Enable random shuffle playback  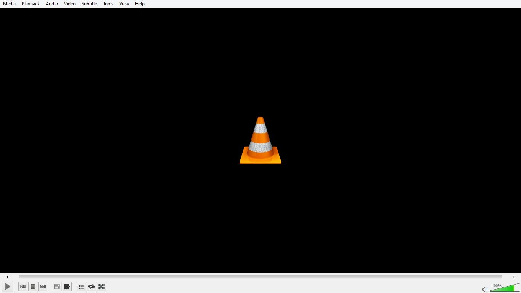coord(101,287)
